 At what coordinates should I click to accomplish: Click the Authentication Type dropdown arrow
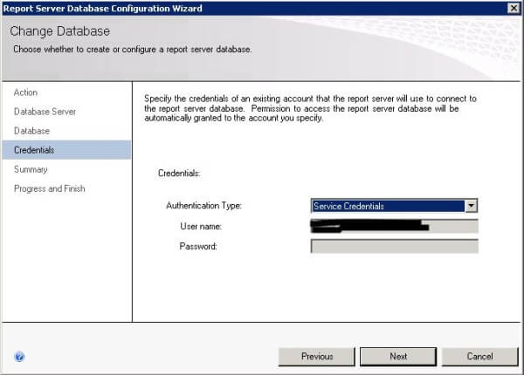pyautogui.click(x=472, y=206)
